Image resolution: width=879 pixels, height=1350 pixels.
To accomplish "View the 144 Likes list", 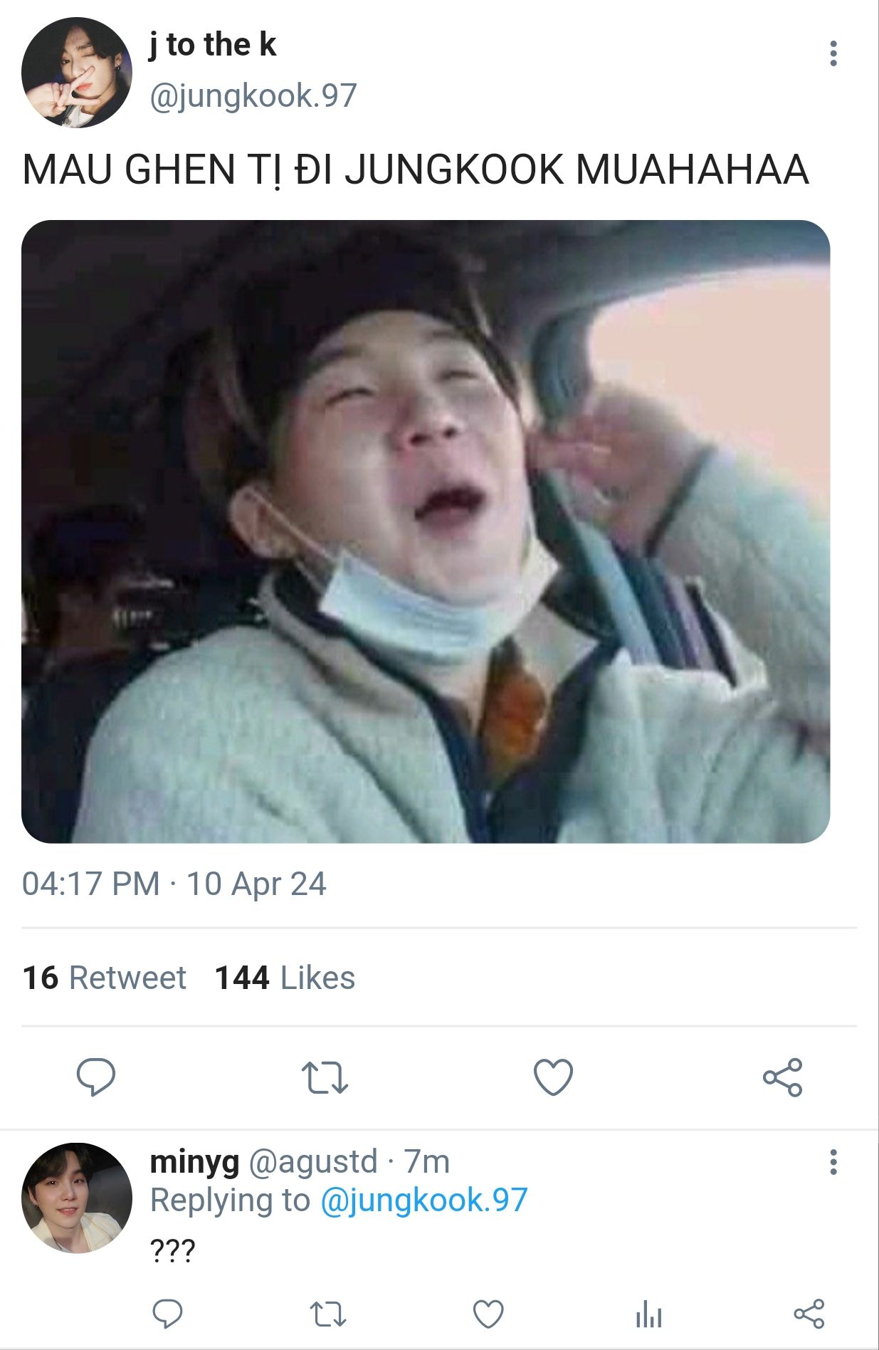I will [x=285, y=978].
